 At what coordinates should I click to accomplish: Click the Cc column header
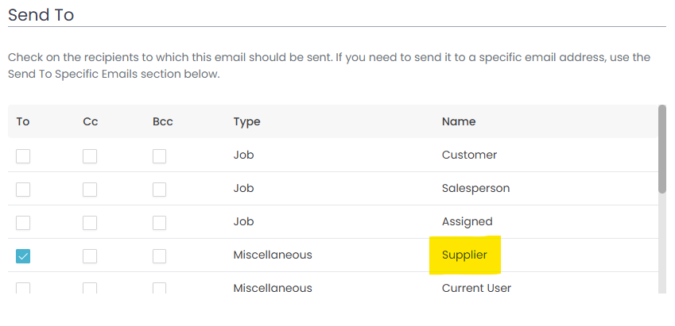(90, 122)
